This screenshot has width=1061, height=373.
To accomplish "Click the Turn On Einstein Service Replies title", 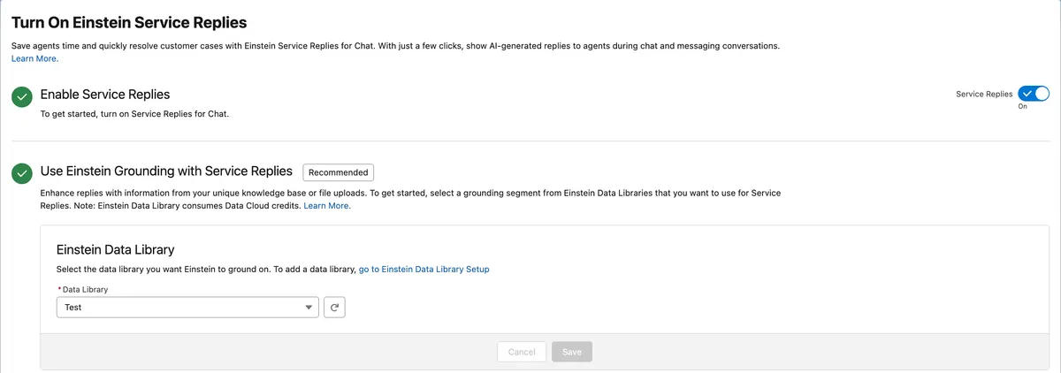I will pyautogui.click(x=129, y=22).
